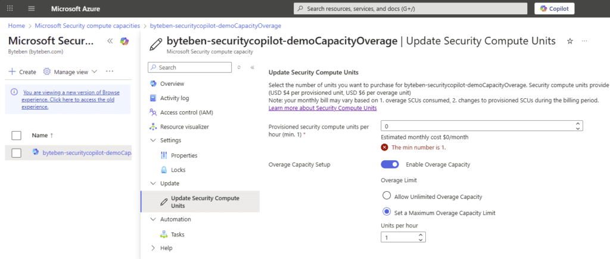Select Allow Unlimited Overage Capacity
This screenshot has width=610, height=259.
point(387,196)
